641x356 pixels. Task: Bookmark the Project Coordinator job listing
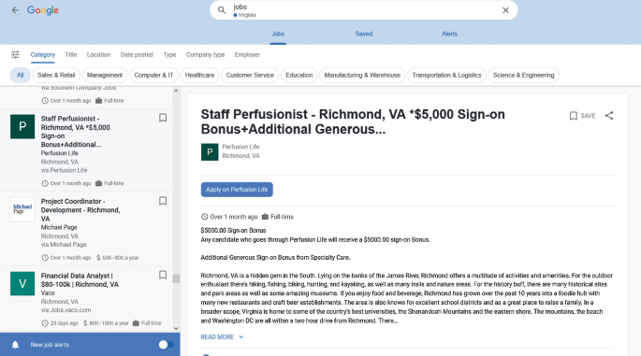(163, 201)
